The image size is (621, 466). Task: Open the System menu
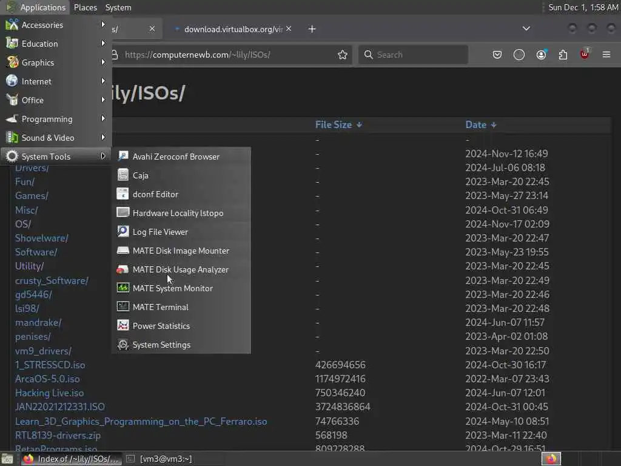[x=118, y=7]
